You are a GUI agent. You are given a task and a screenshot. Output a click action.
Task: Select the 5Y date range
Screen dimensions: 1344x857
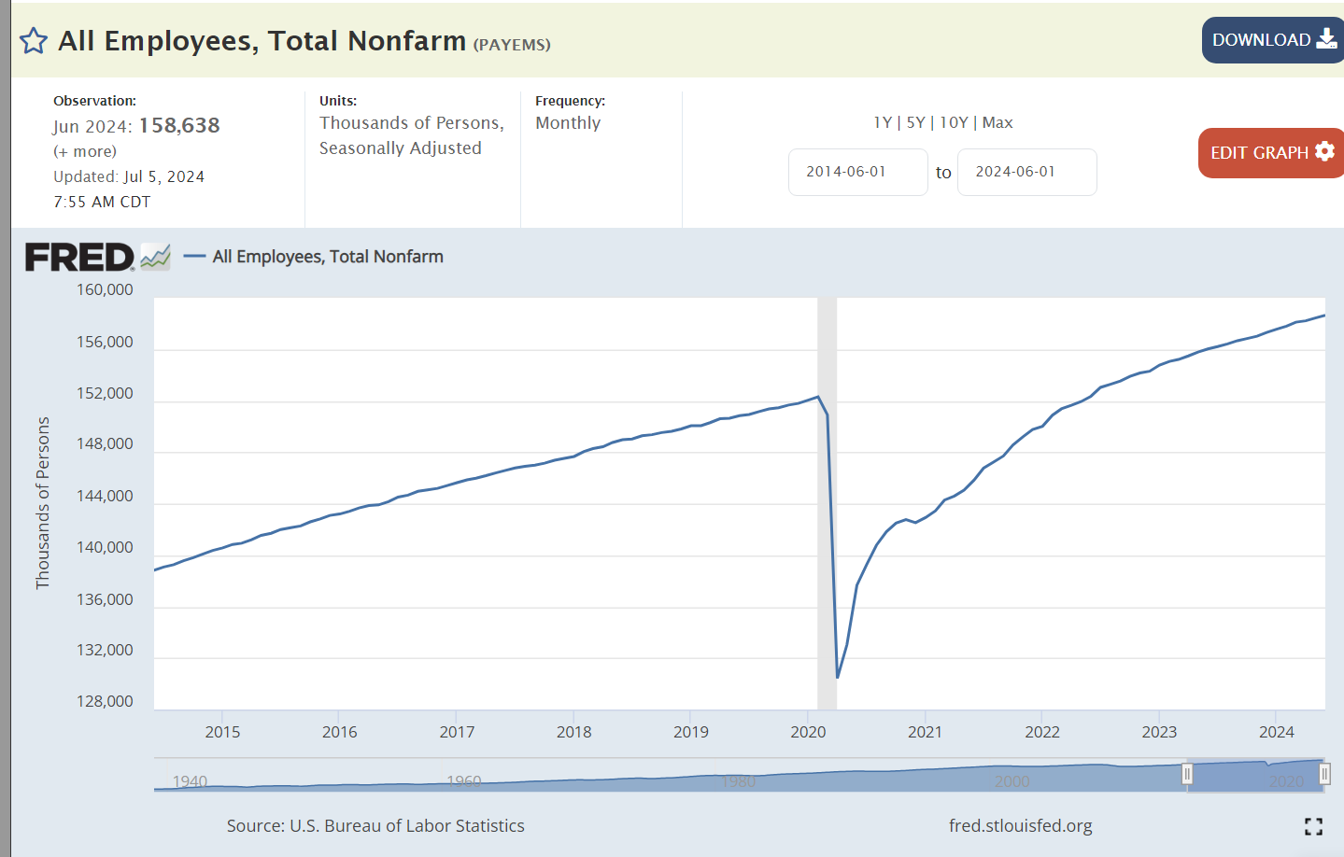tap(915, 122)
